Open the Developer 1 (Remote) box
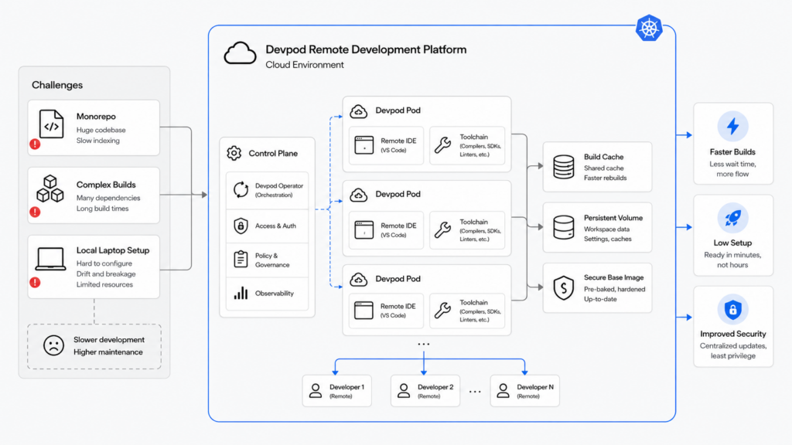Screen dimensions: 792x445 [337, 390]
